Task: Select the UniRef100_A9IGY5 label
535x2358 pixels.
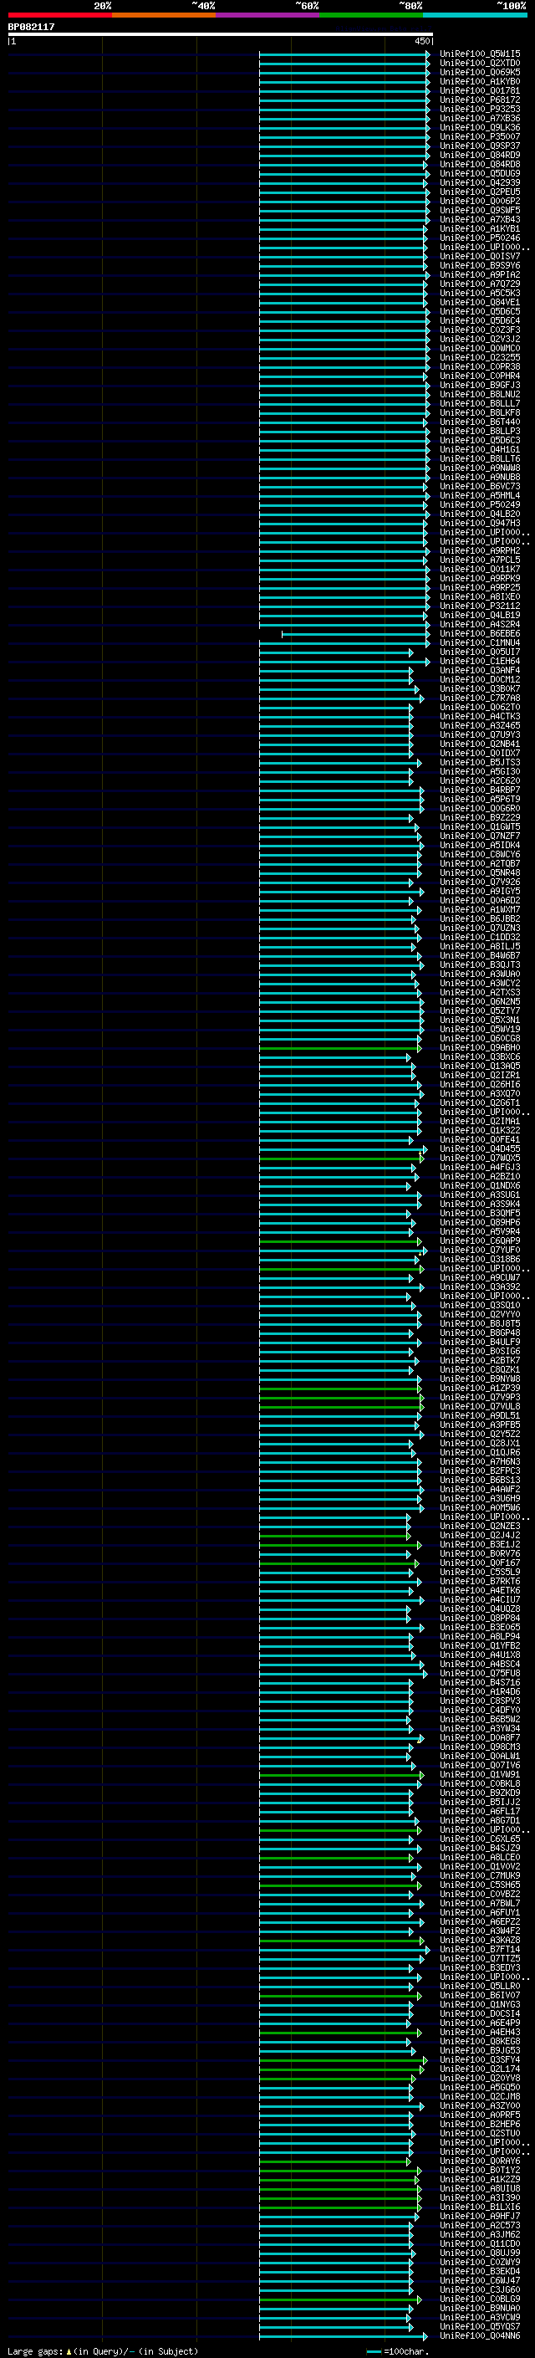Action: point(480,891)
